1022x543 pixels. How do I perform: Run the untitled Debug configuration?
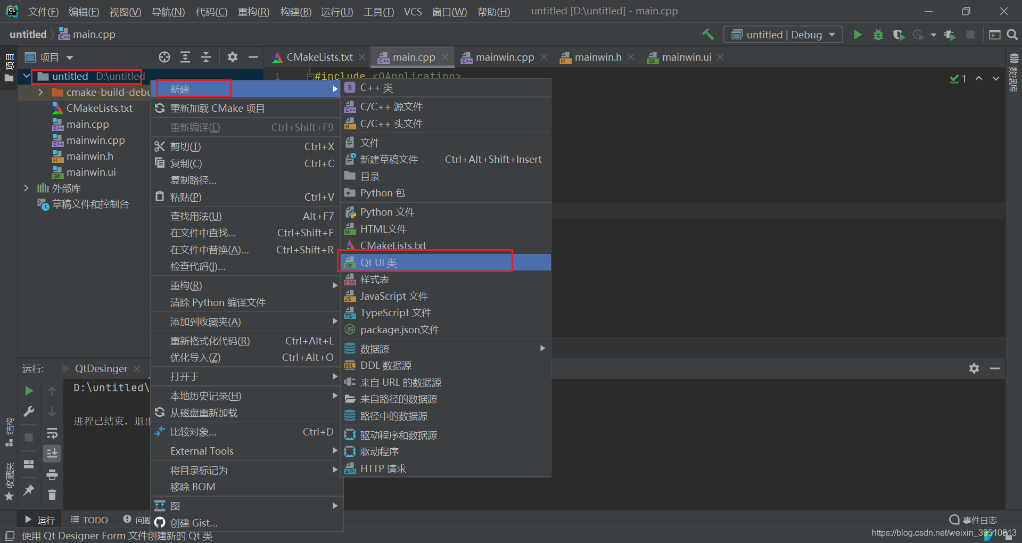(858, 35)
